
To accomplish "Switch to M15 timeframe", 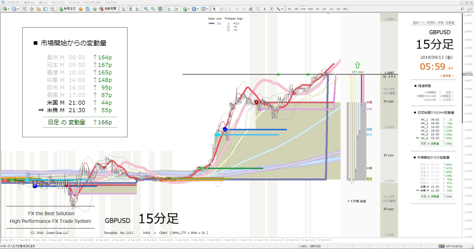I will tap(304, 9).
